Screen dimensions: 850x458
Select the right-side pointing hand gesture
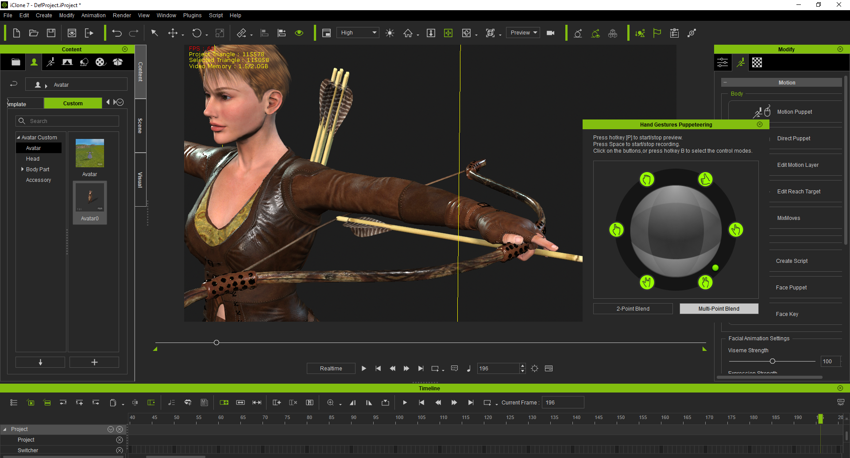pyautogui.click(x=736, y=230)
